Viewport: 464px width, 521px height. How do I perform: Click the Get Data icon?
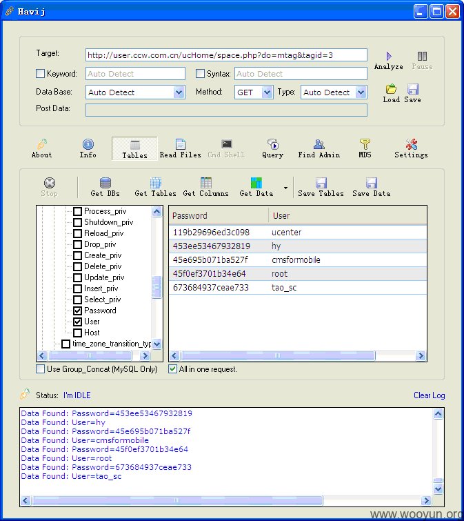point(256,183)
